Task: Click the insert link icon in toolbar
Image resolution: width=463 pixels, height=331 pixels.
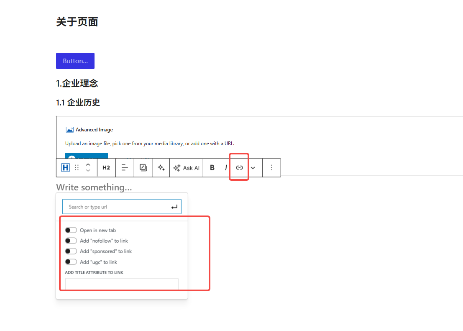Action: point(239,167)
